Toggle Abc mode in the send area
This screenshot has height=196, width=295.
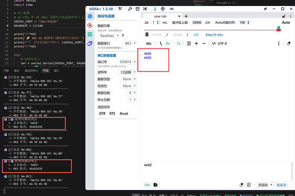(147, 185)
